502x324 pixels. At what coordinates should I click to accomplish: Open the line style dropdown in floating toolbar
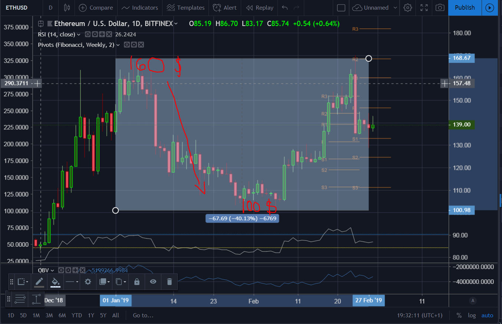tap(72, 282)
